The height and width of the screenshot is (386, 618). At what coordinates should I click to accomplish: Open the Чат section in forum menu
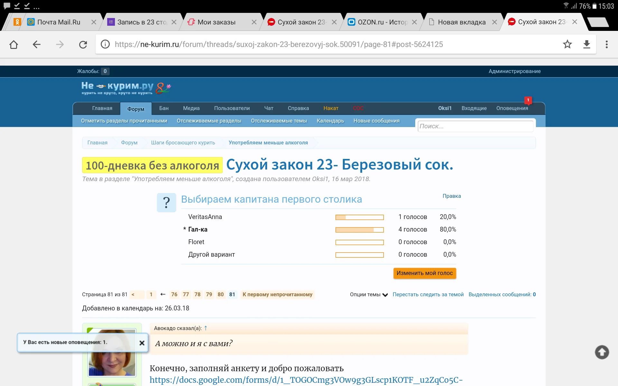tap(269, 108)
